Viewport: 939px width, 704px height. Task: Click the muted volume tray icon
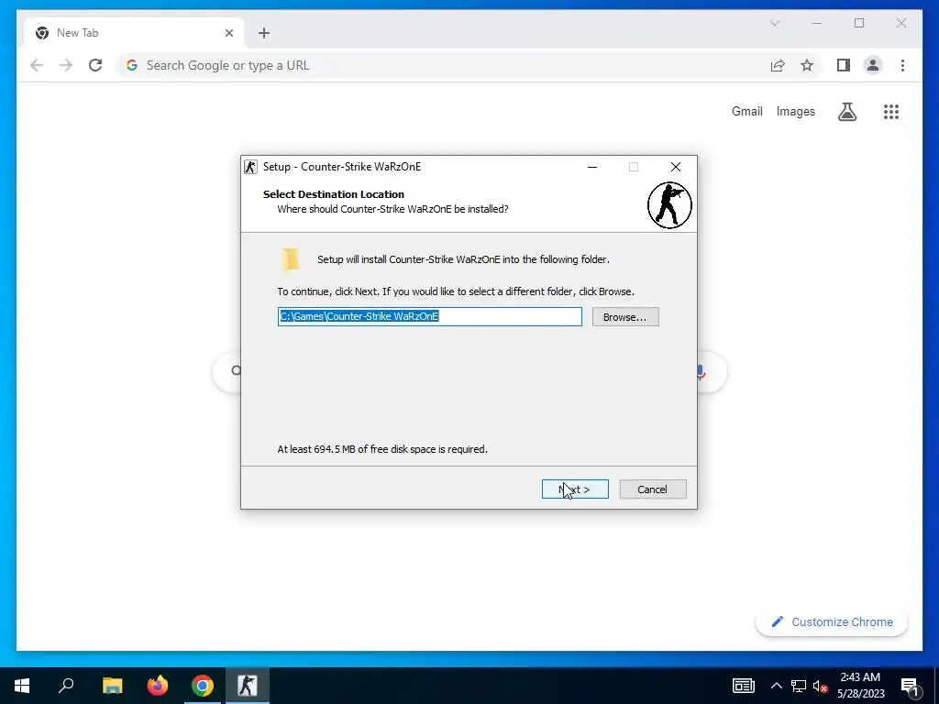click(820, 686)
